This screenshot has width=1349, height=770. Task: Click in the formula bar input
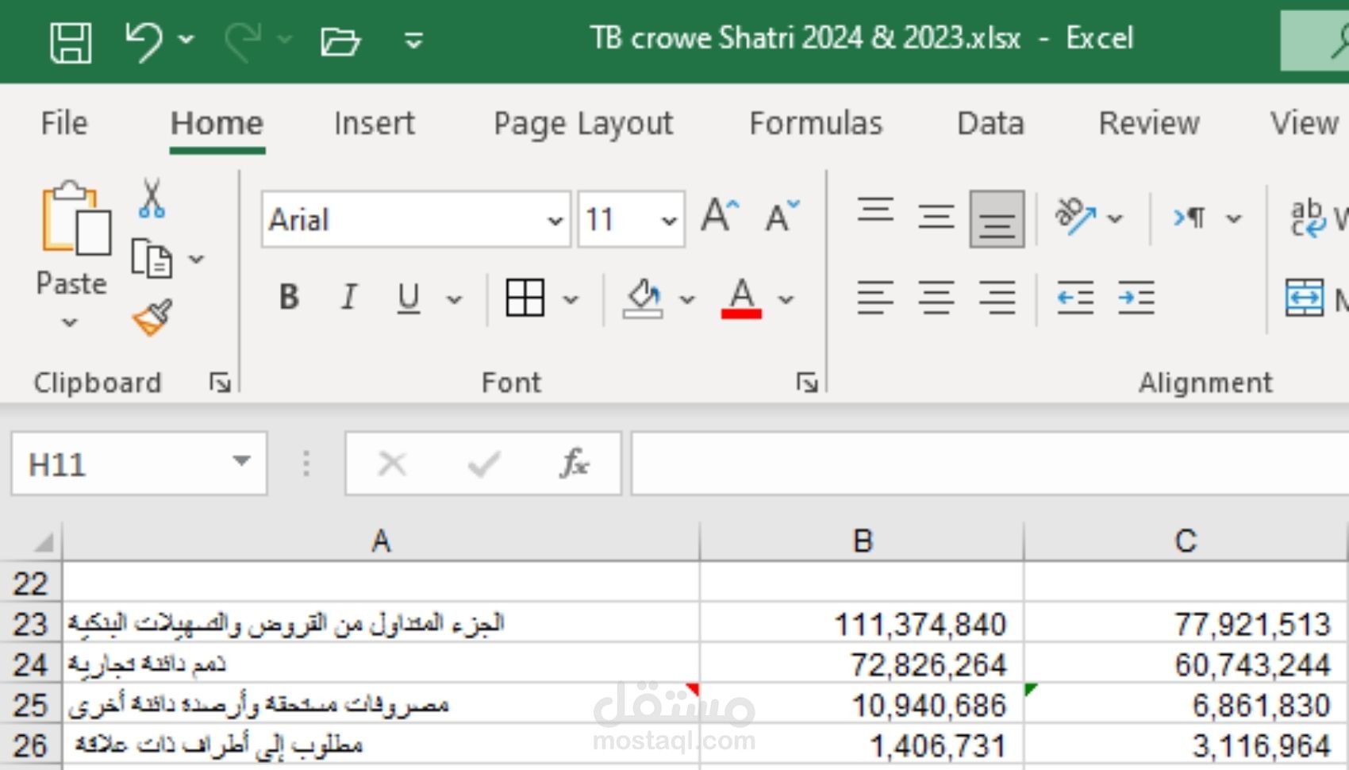pyautogui.click(x=990, y=464)
